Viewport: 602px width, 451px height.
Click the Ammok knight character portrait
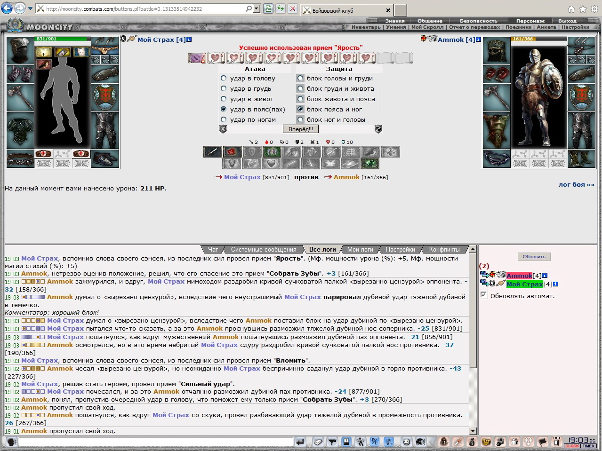[538, 96]
